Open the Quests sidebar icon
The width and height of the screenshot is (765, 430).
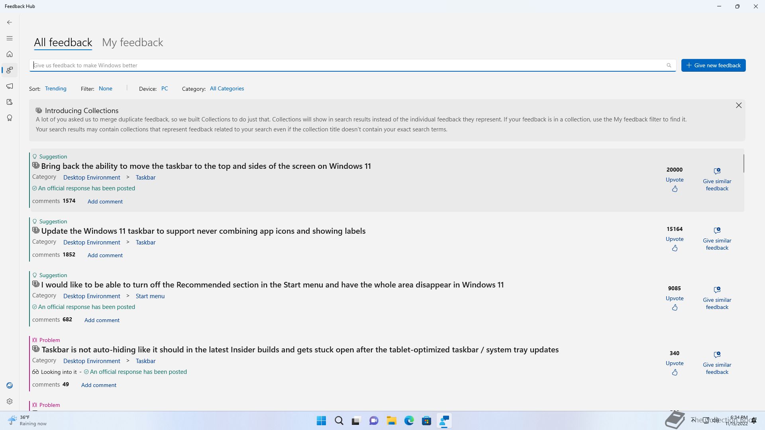point(10,102)
